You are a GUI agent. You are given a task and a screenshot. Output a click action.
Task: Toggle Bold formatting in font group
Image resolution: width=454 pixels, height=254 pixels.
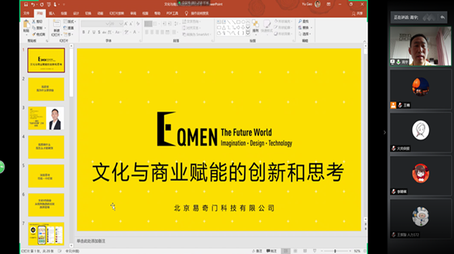[x=83, y=32]
